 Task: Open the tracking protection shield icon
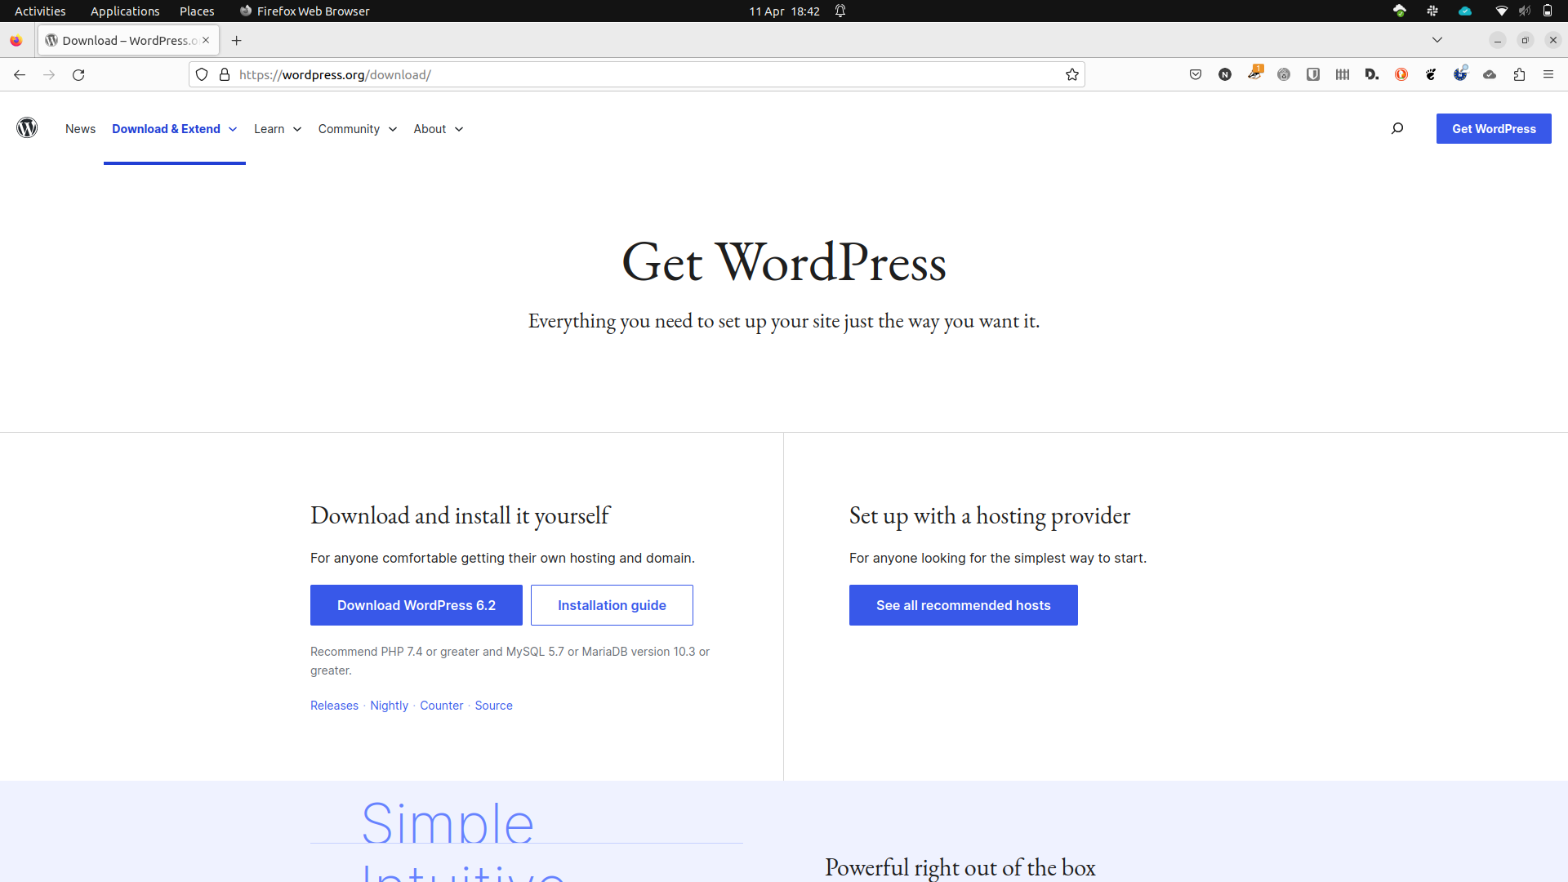pyautogui.click(x=202, y=74)
